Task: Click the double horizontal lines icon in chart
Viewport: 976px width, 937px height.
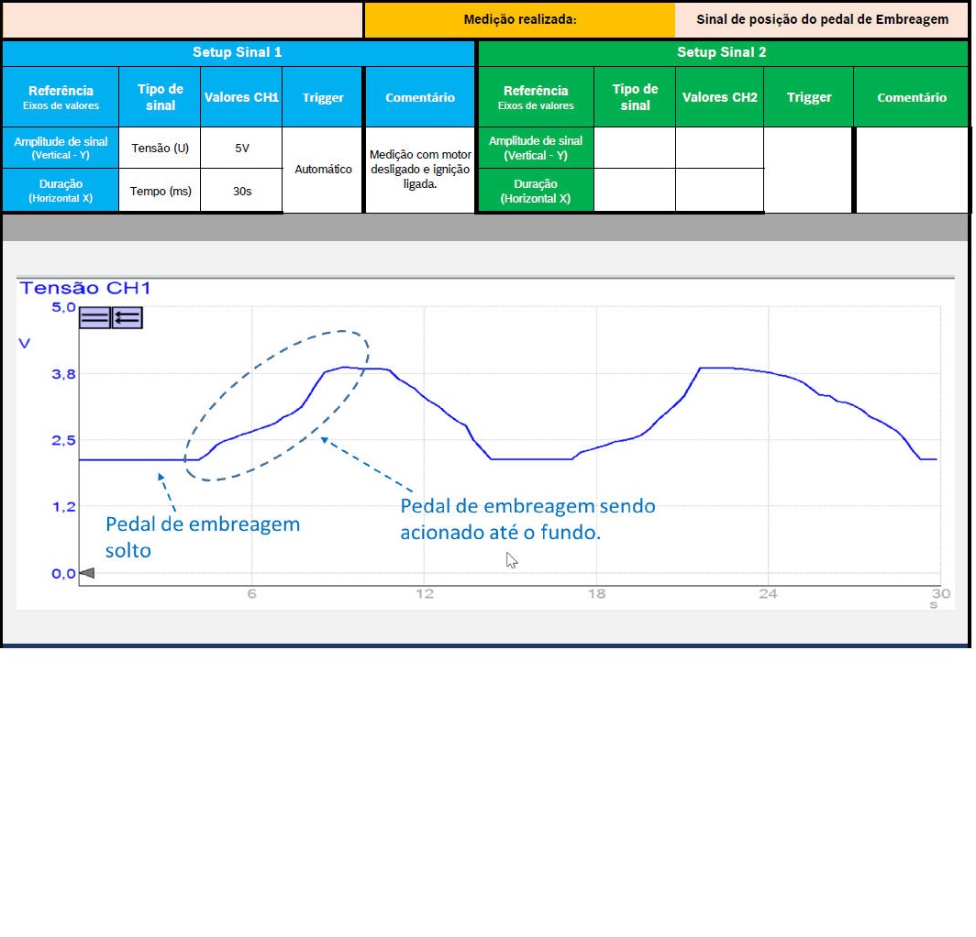Action: 94,318
